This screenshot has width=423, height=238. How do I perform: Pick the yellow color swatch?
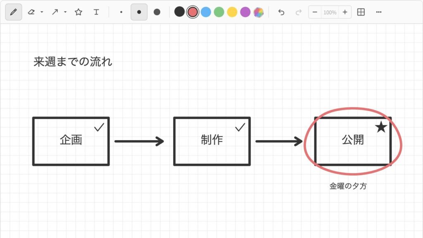pos(232,12)
